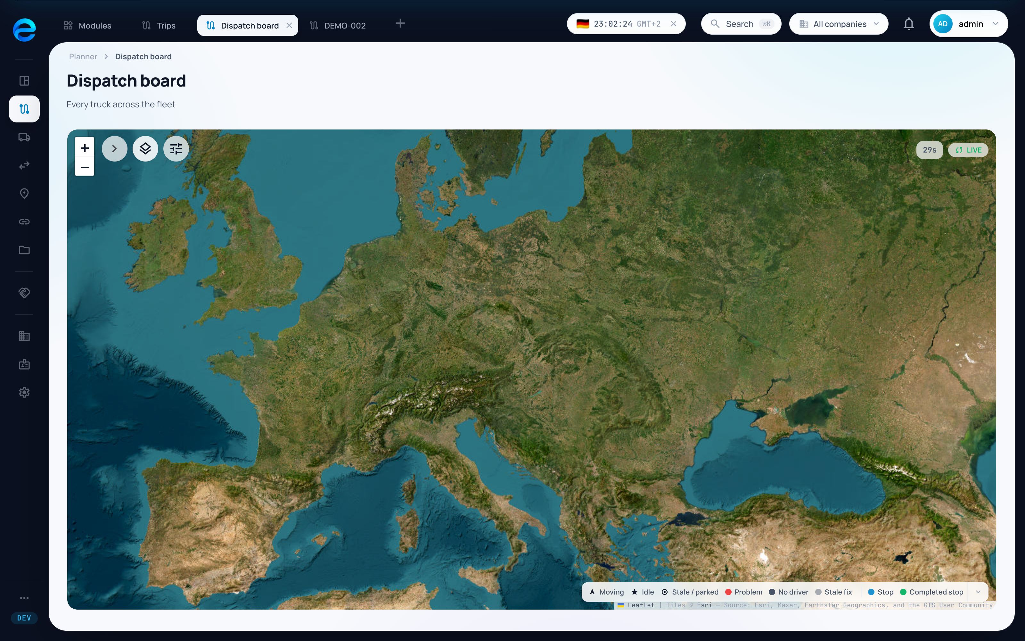
Task: Close the Dispatch board tab
Action: point(289,25)
